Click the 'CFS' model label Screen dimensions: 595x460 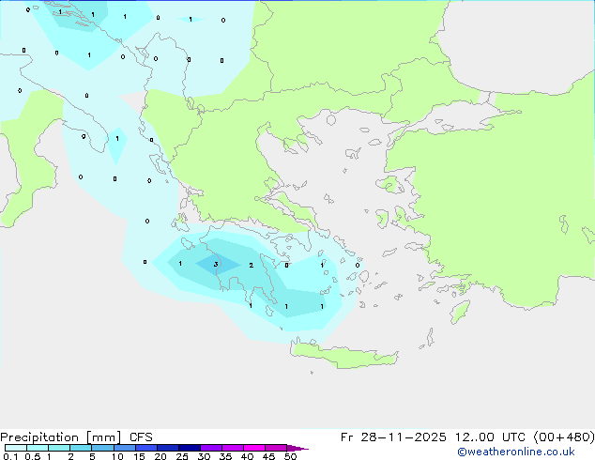click(x=141, y=437)
